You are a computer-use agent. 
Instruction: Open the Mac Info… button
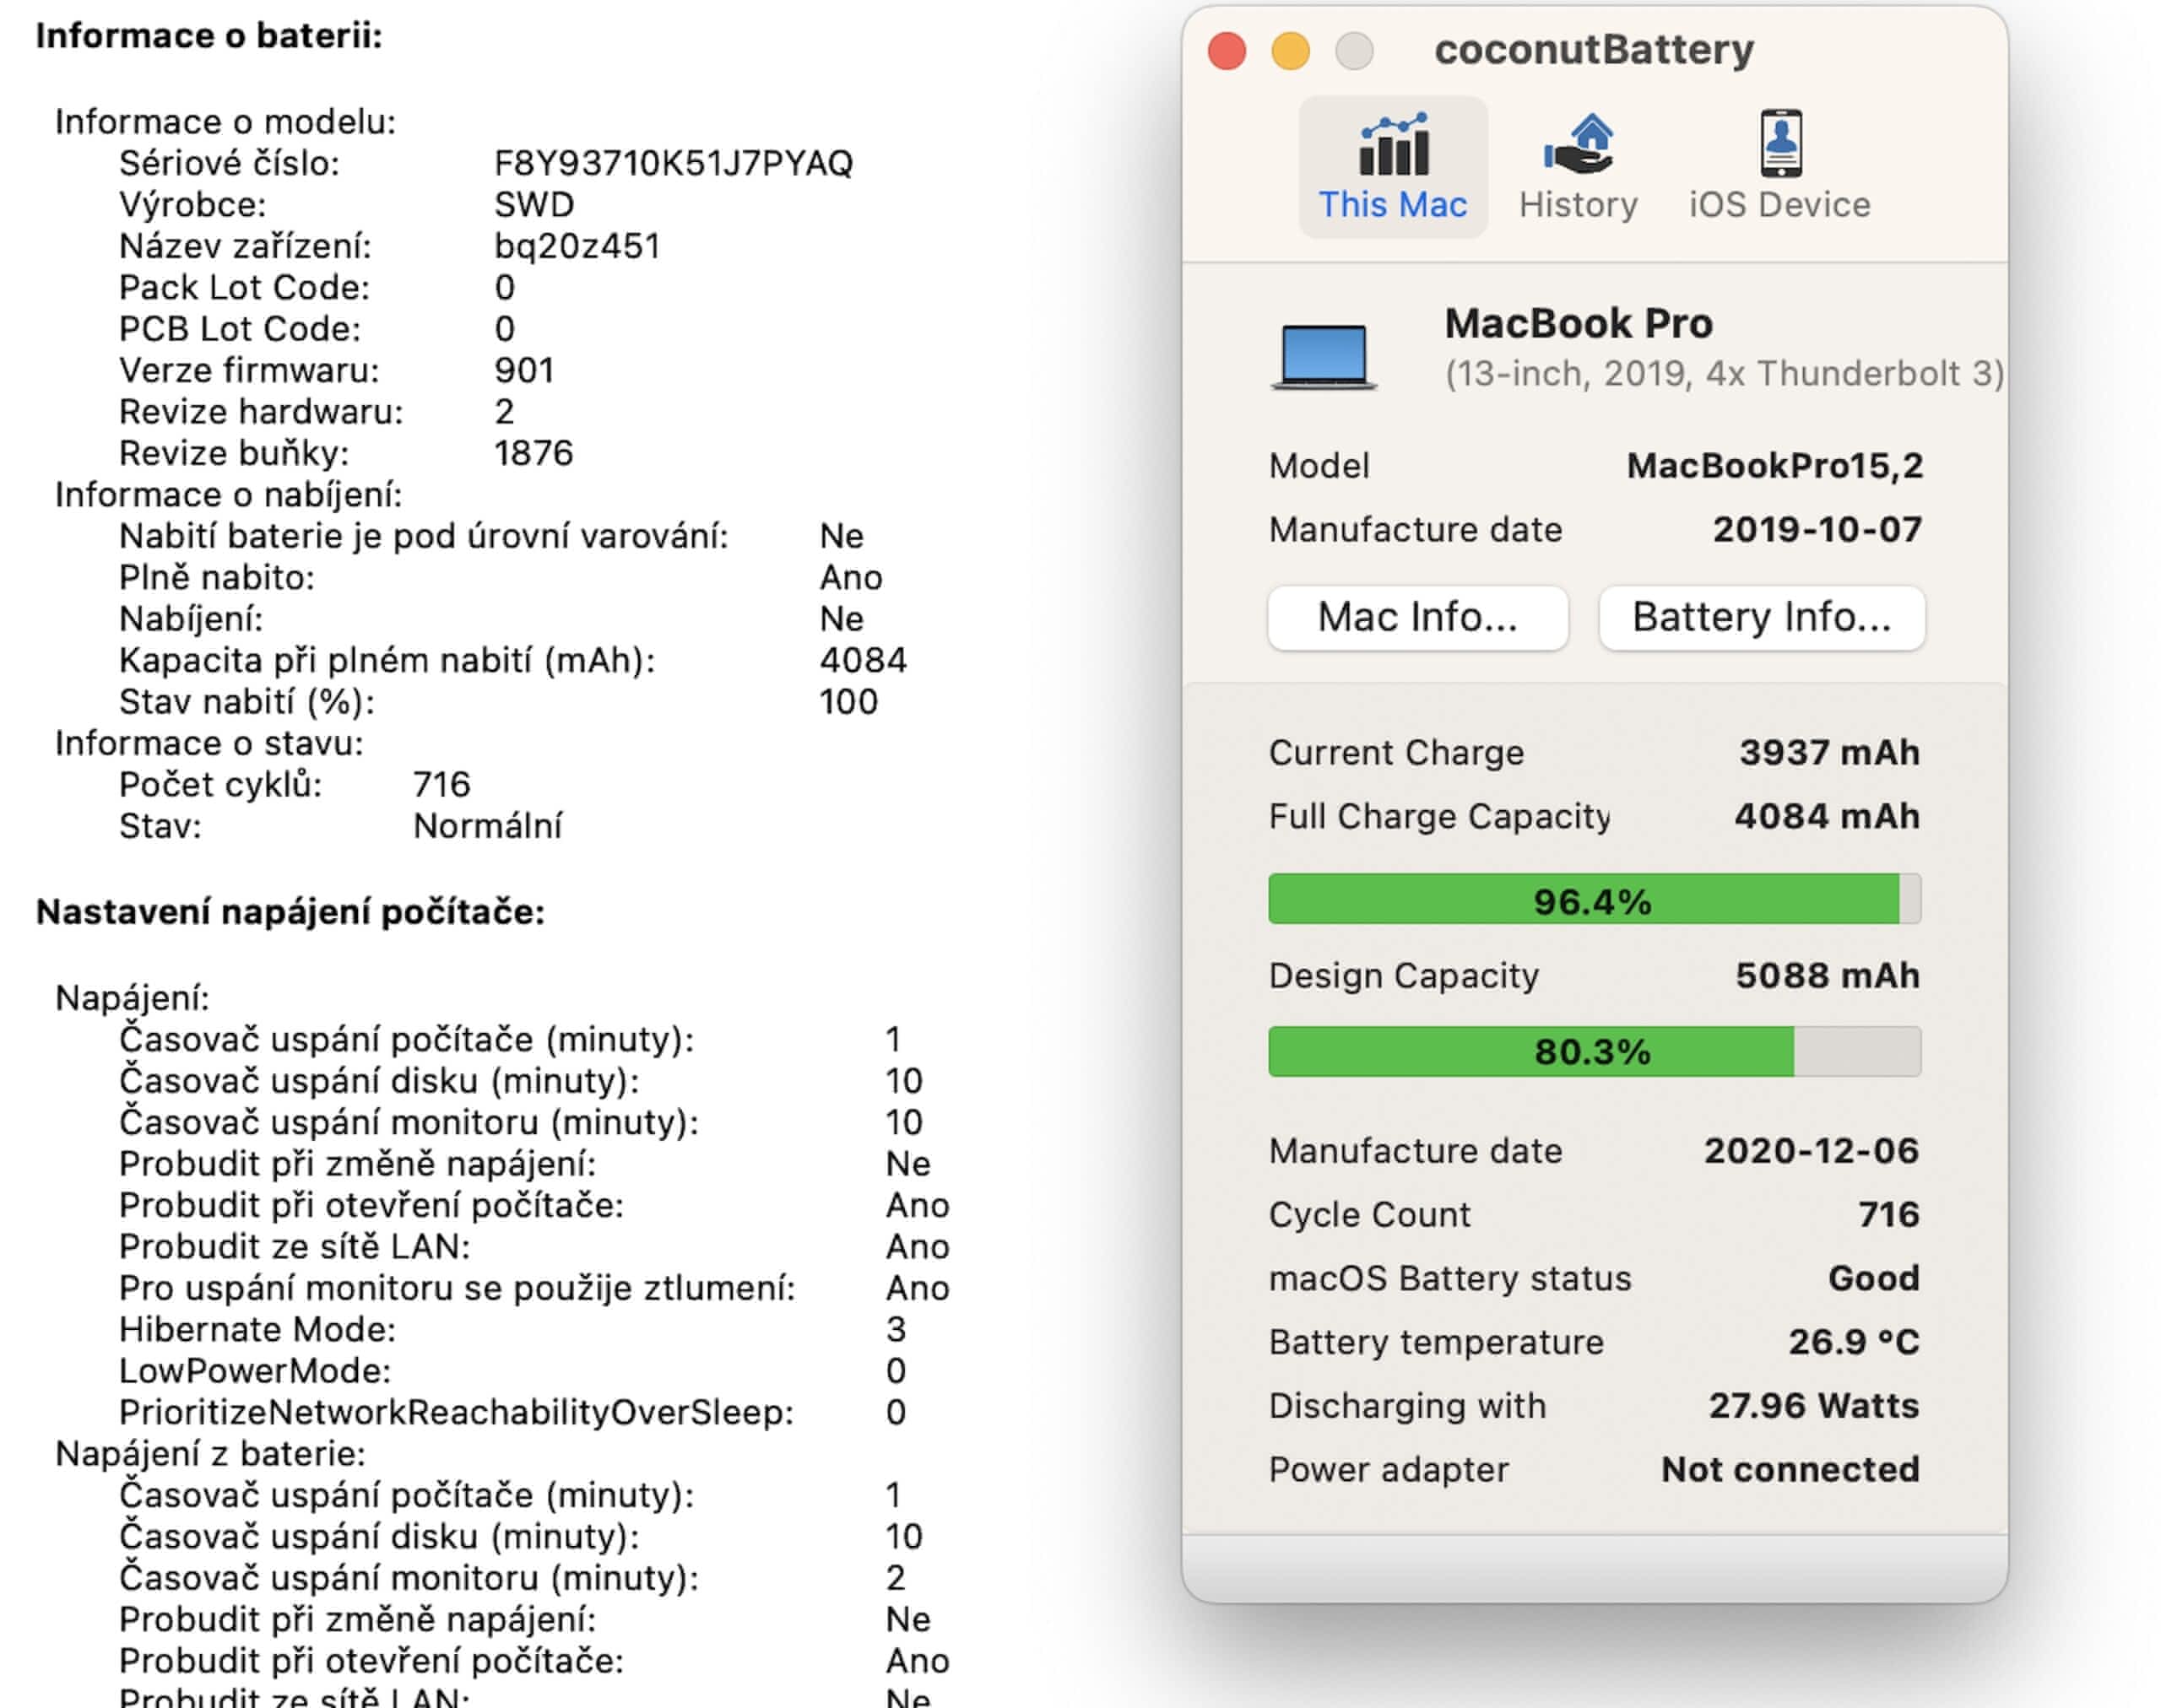(1416, 617)
